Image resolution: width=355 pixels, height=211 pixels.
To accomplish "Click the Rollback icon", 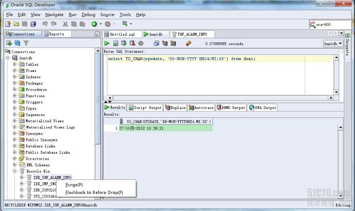I will point(133,43).
